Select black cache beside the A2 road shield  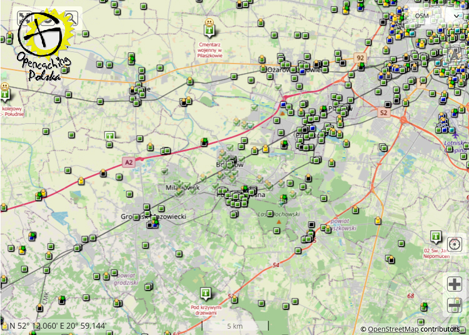103,173
